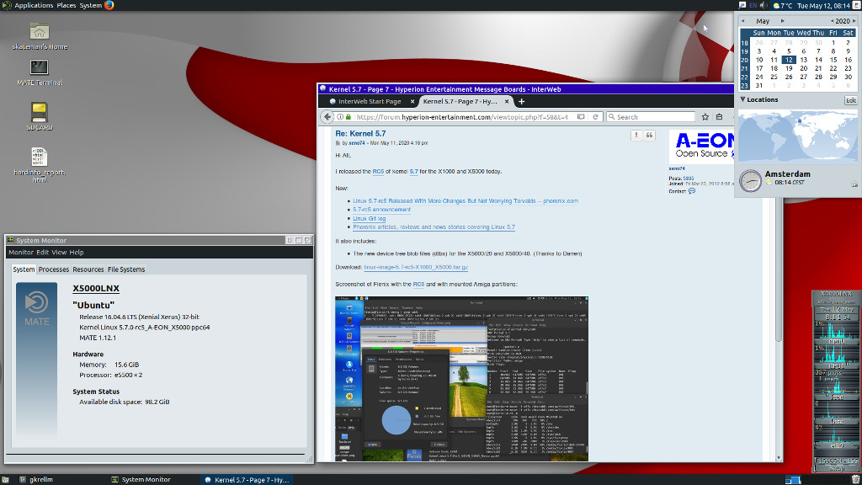Open the System menu in the top panel
Viewport: 862px width, 485px height.
pyautogui.click(x=91, y=6)
